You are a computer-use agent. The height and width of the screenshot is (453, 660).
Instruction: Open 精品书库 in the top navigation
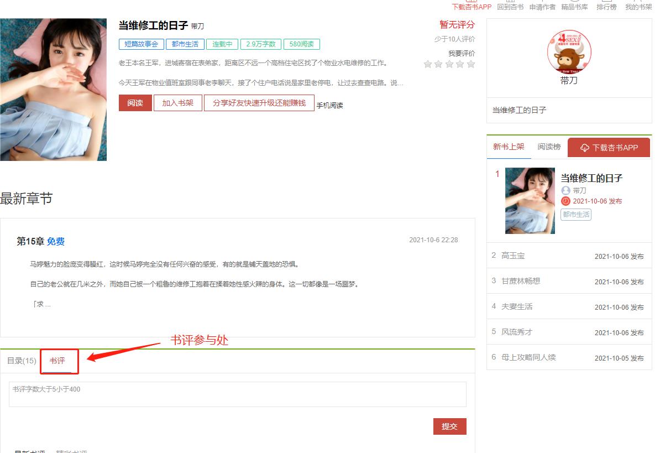tap(574, 7)
